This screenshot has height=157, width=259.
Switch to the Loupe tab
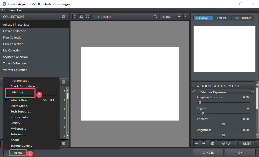222,18
